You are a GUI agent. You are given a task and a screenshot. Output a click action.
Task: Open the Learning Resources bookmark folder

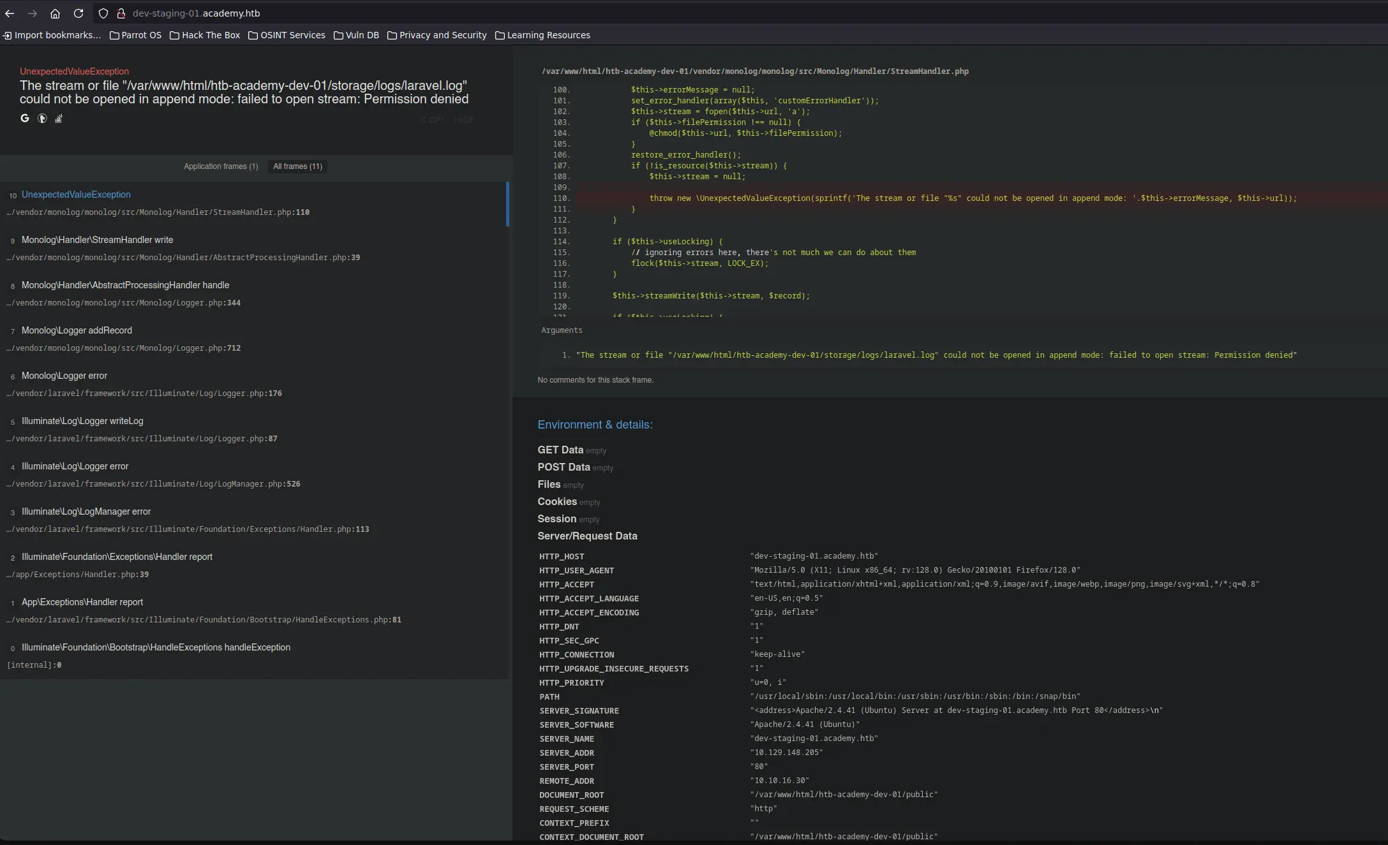(542, 35)
